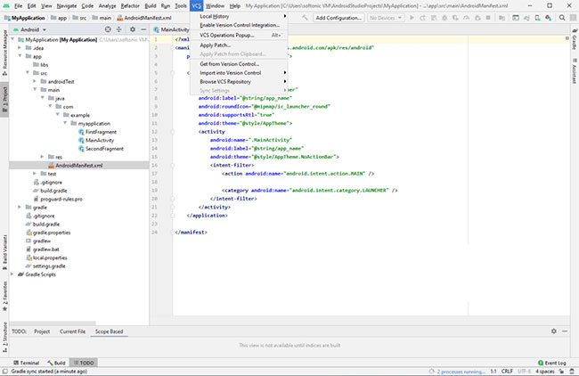Choose VCS Operations Popup entry
The height and width of the screenshot is (376, 579).
tap(239, 35)
